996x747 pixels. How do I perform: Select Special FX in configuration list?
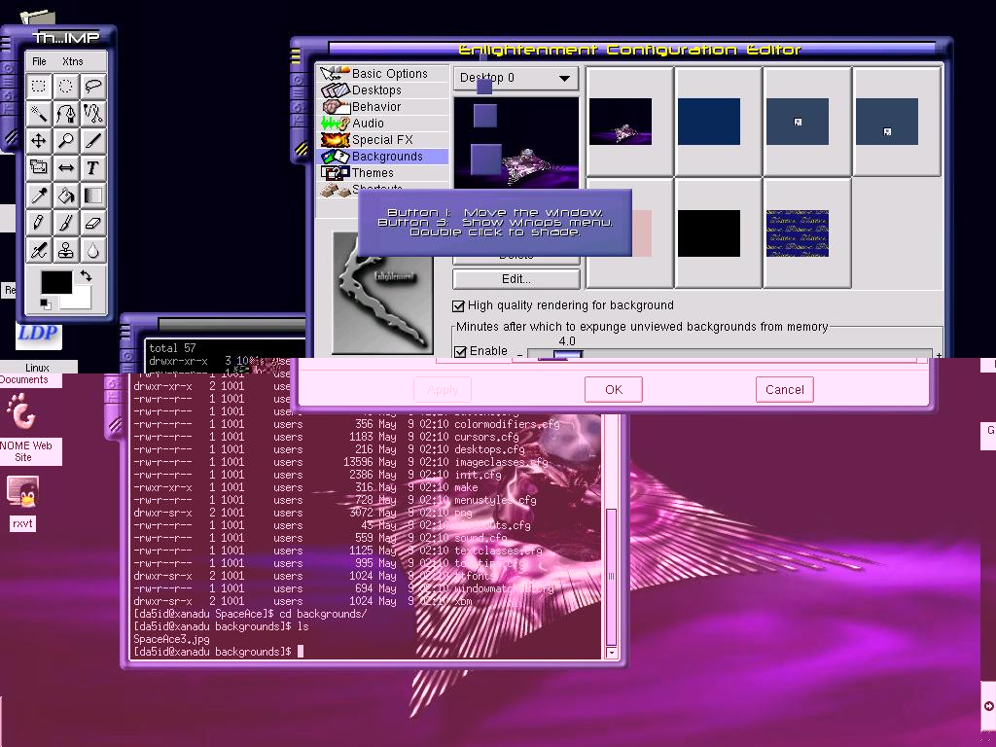click(x=381, y=140)
